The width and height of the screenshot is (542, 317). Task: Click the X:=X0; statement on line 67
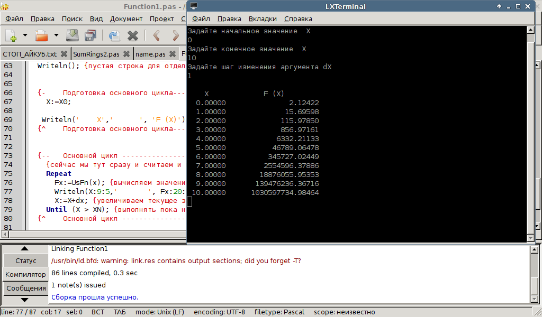pyautogui.click(x=58, y=102)
